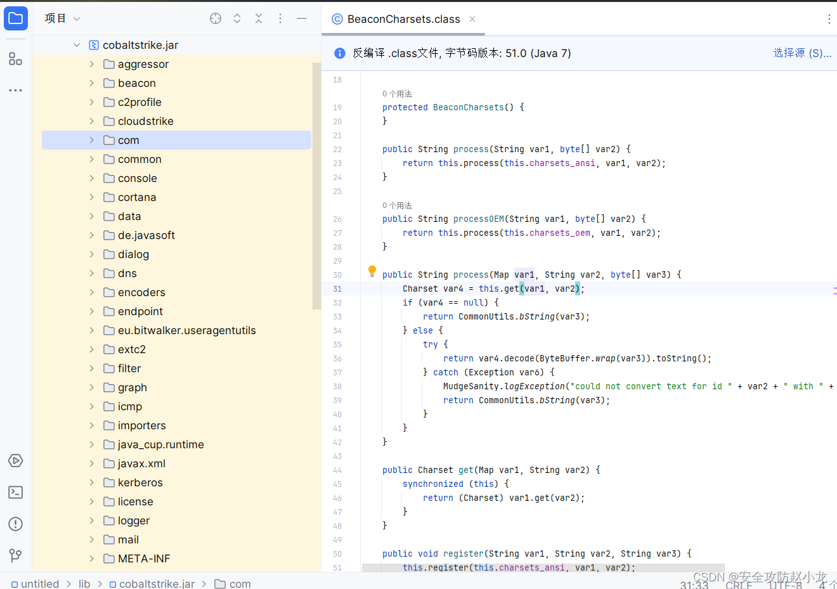The height and width of the screenshot is (589, 837).
Task: Open the Git version control icon
Action: click(16, 556)
